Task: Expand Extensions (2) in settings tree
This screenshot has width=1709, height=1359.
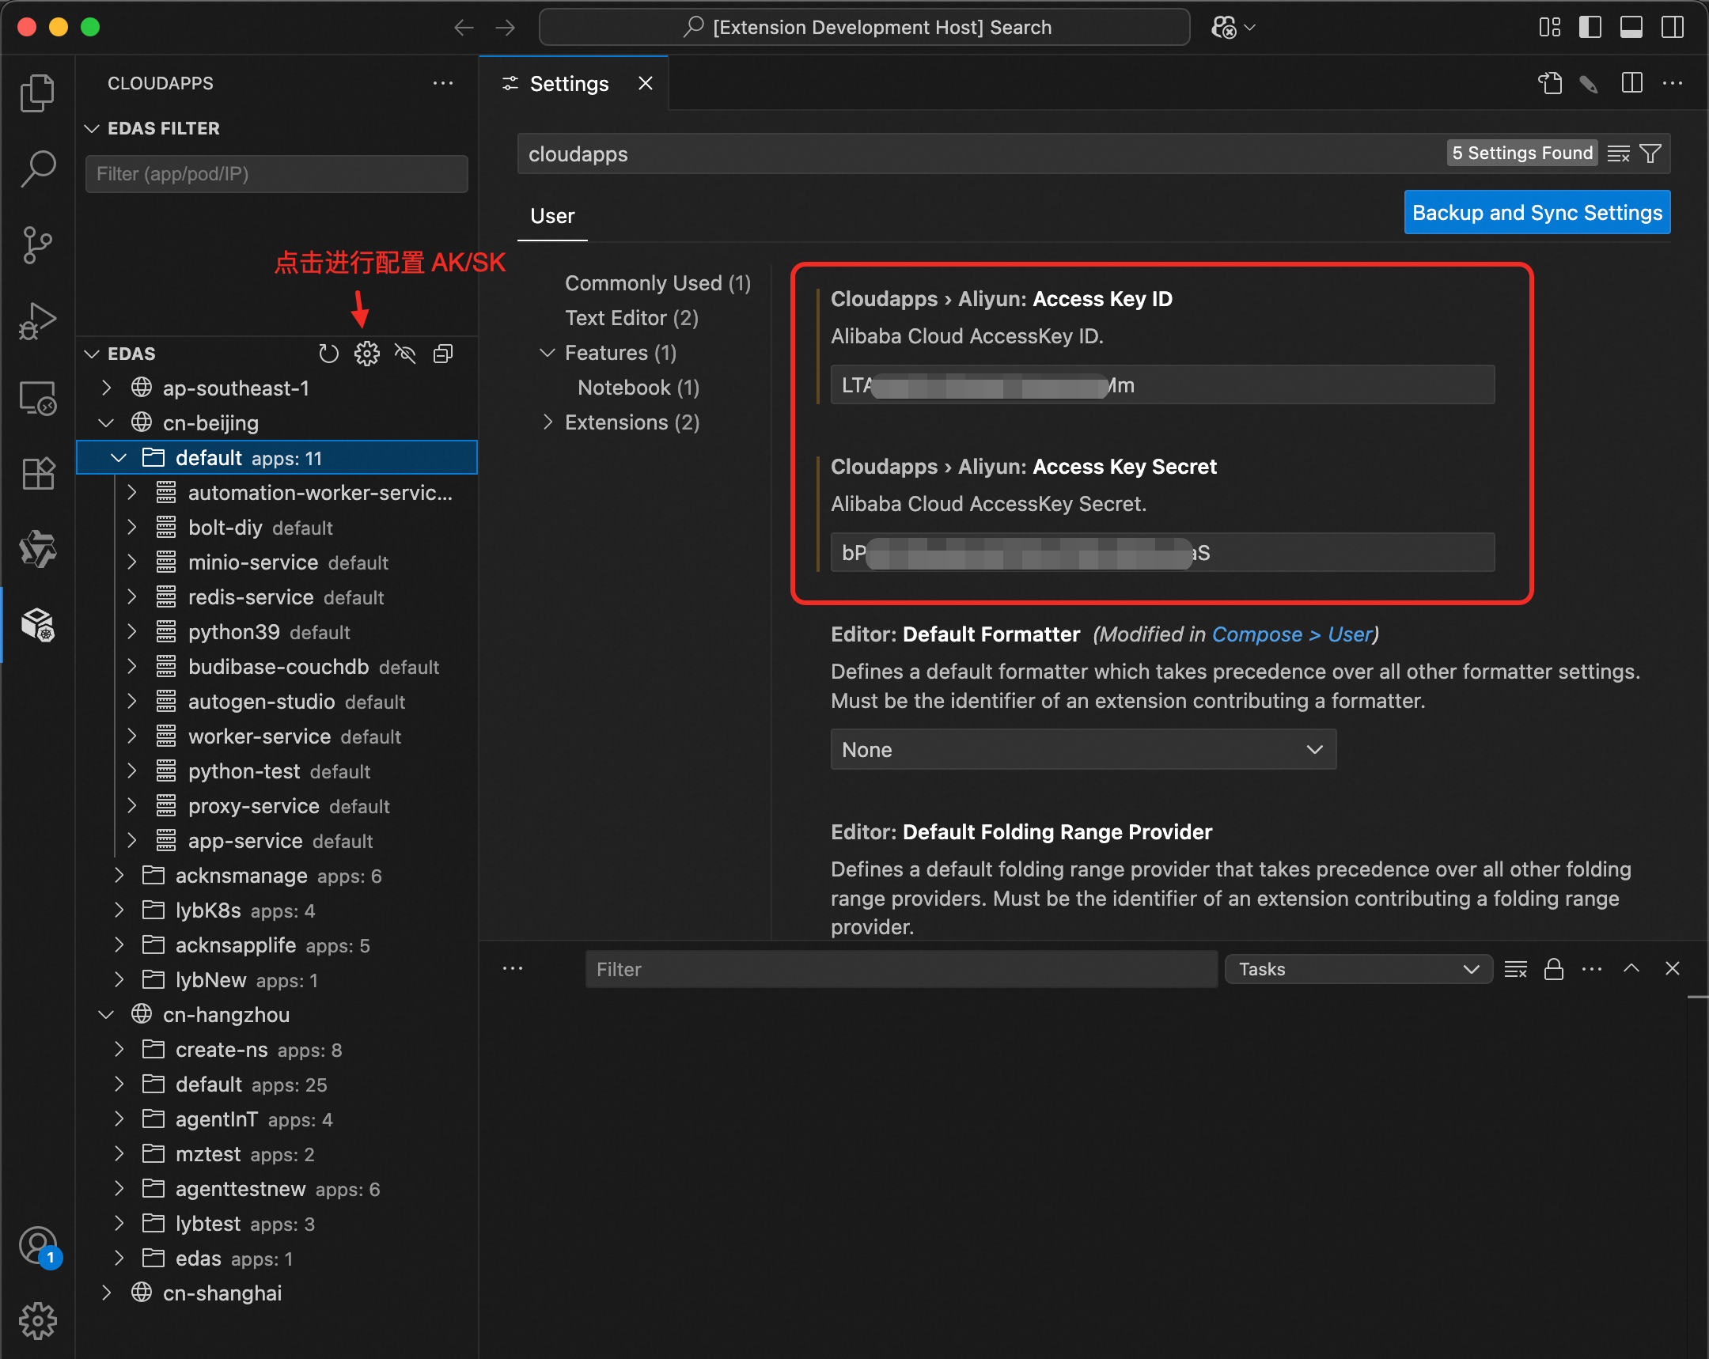Action: coord(548,422)
